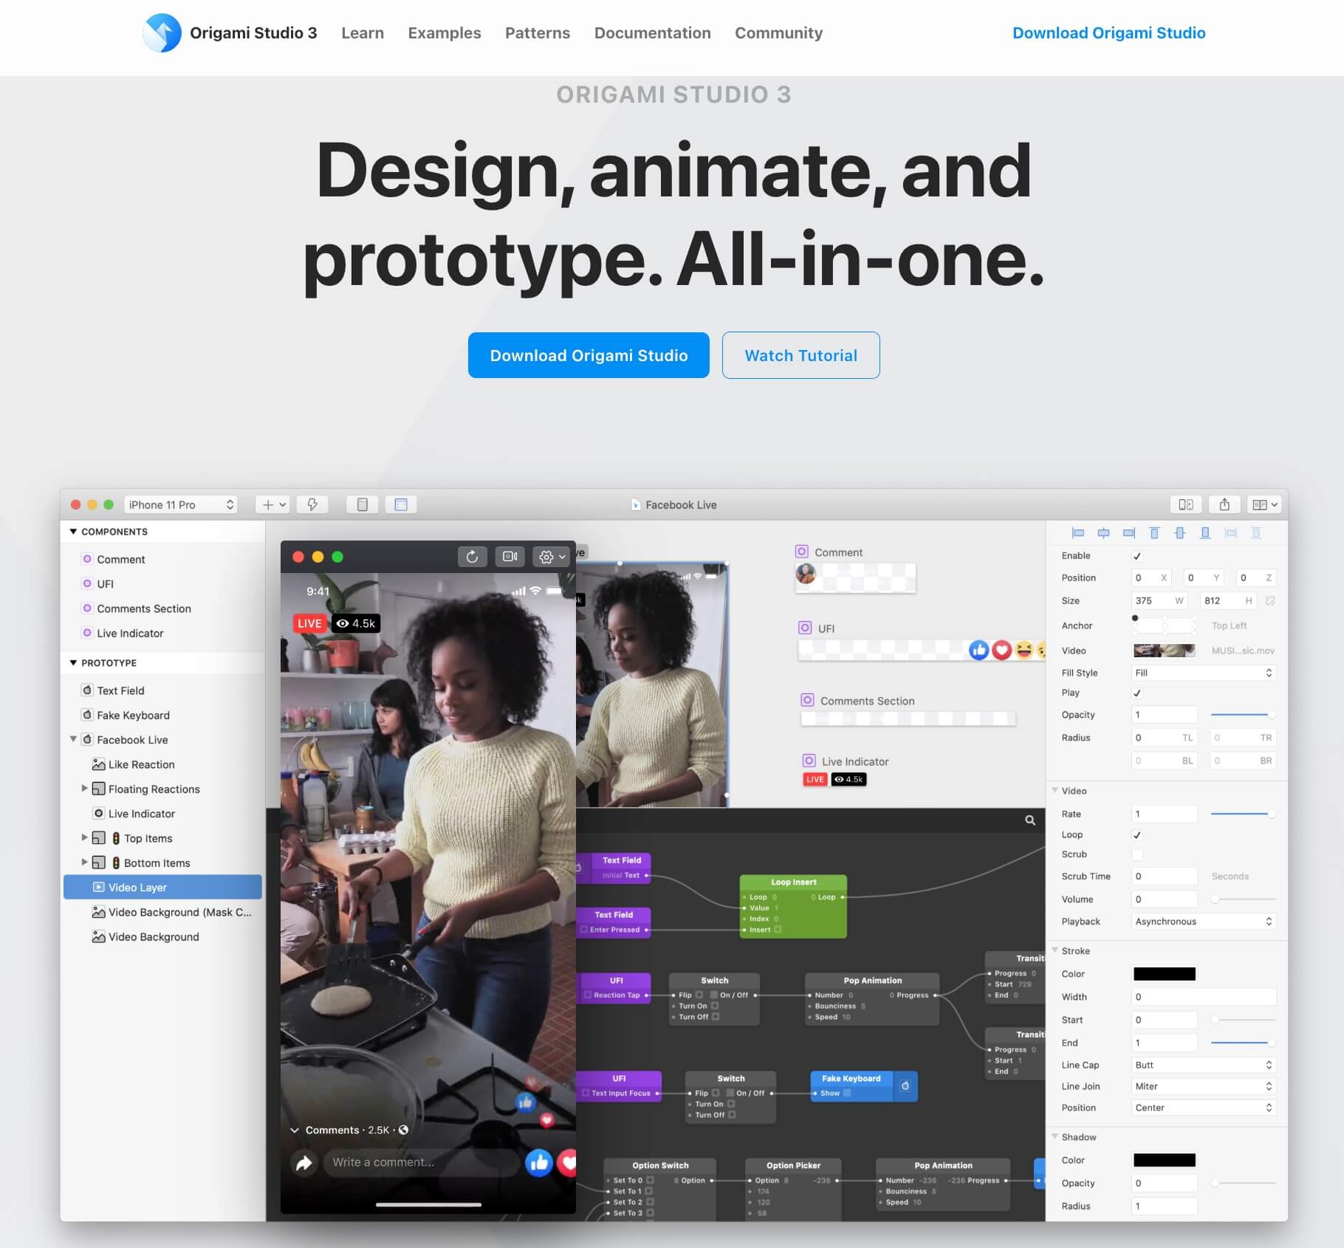Expand the Floating Reactions layer group
1344x1248 pixels.
(84, 789)
